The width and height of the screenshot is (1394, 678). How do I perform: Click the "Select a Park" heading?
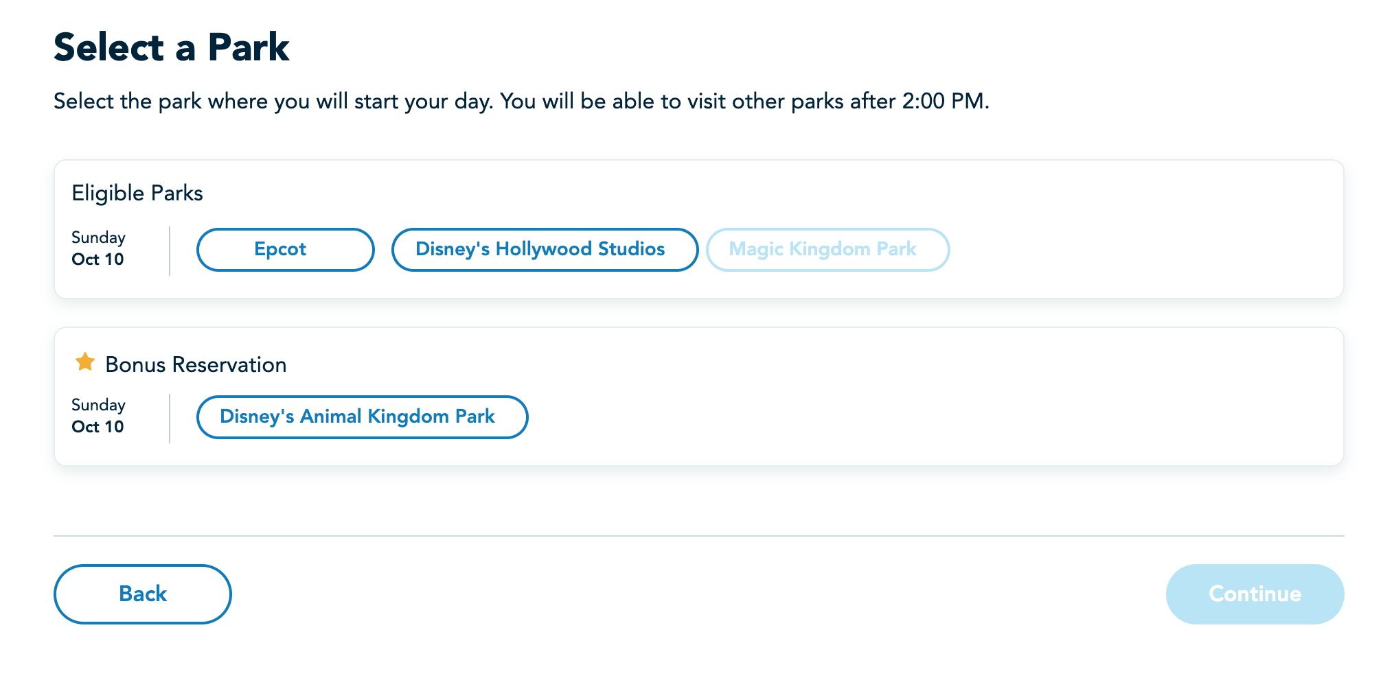tap(172, 47)
